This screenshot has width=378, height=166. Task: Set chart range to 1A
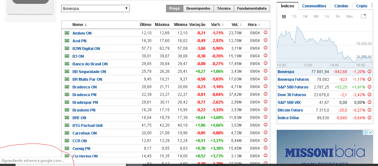coord(327,16)
